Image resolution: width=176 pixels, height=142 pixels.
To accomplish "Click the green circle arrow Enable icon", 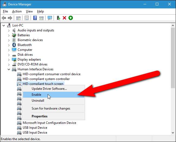I will [x=70, y=18].
